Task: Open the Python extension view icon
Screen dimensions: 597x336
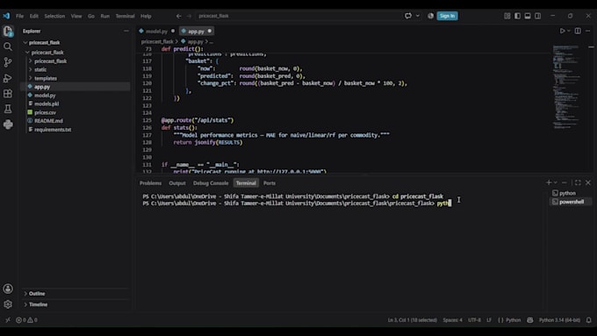Action: pos(8,125)
